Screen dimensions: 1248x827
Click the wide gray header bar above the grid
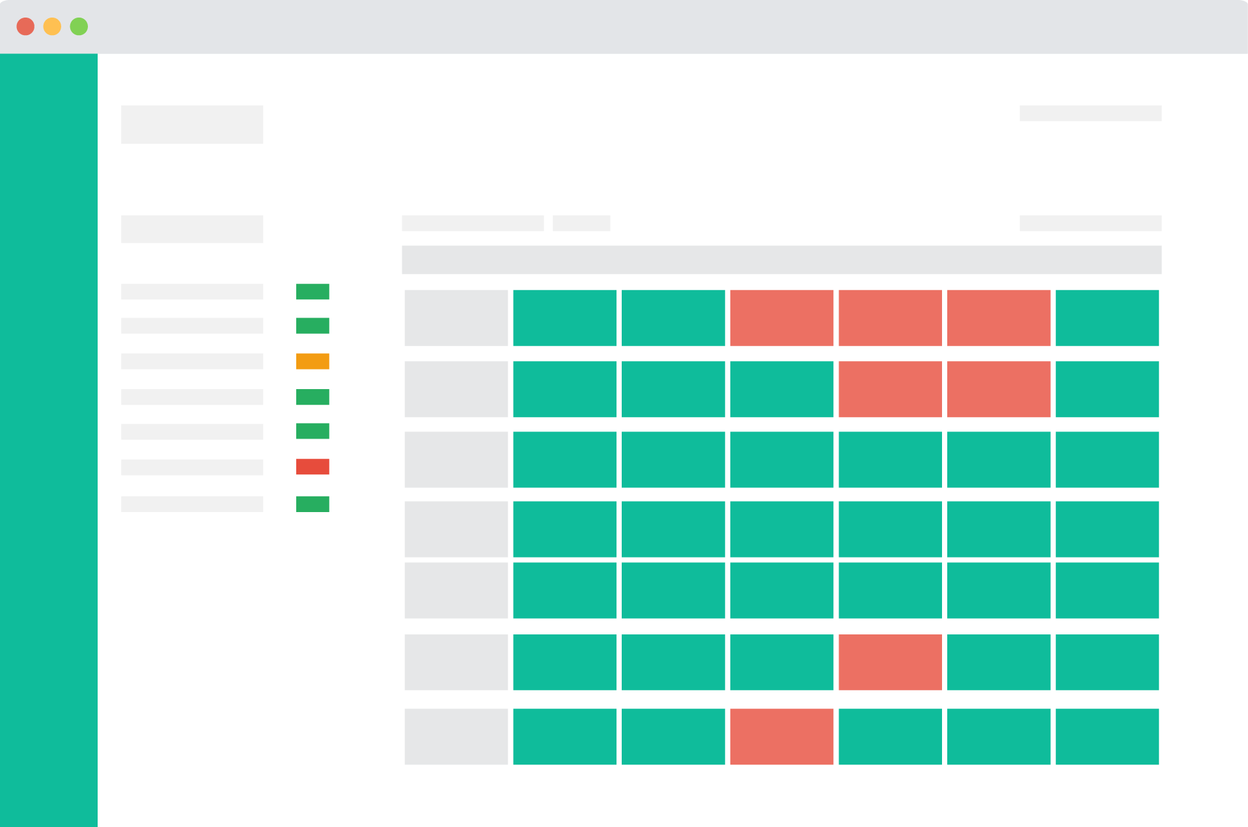781,260
